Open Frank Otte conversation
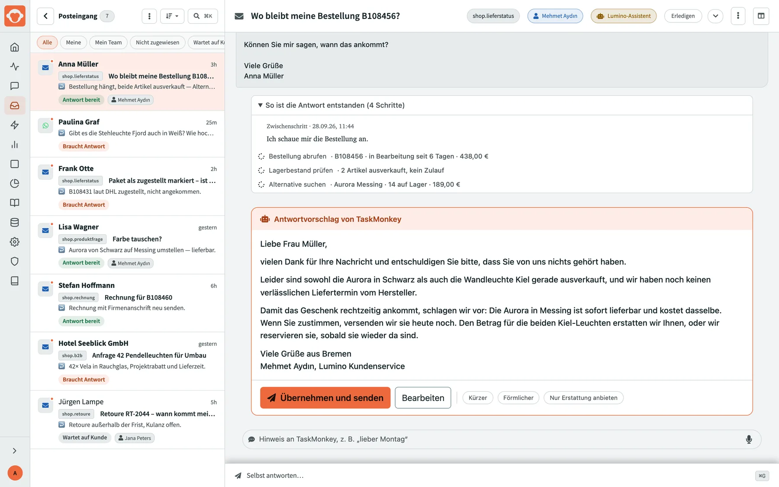Image resolution: width=779 pixels, height=487 pixels. tap(128, 187)
